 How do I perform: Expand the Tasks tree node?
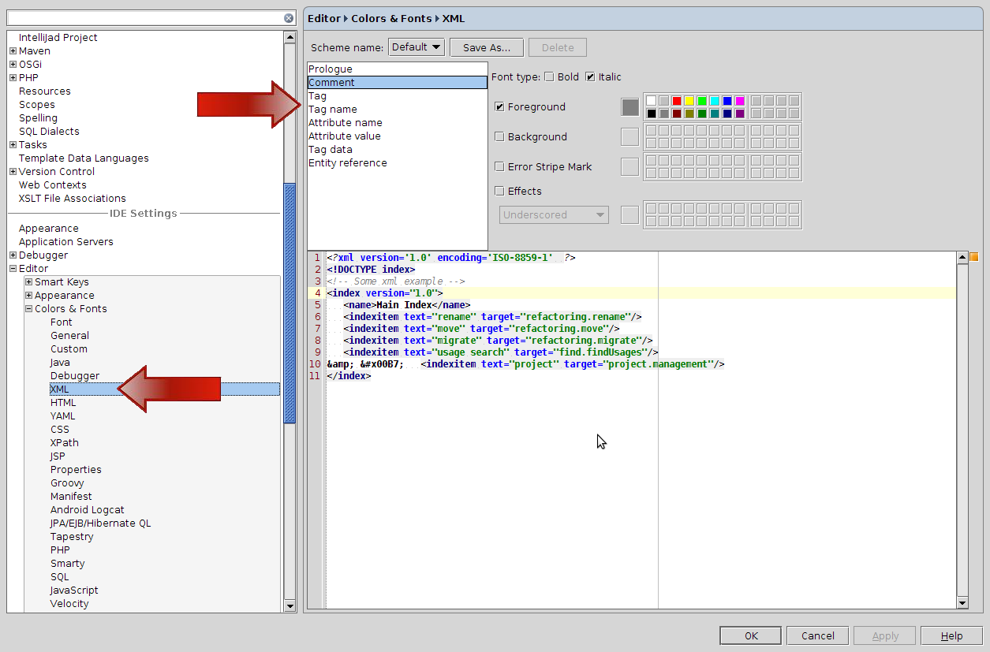pos(13,145)
